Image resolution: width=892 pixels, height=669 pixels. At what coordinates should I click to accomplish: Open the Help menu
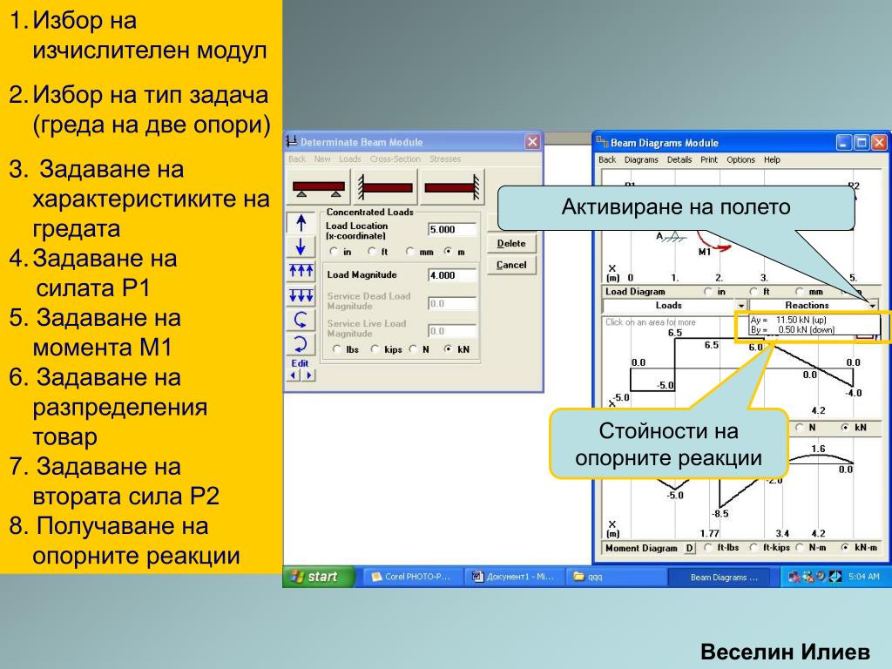(772, 160)
